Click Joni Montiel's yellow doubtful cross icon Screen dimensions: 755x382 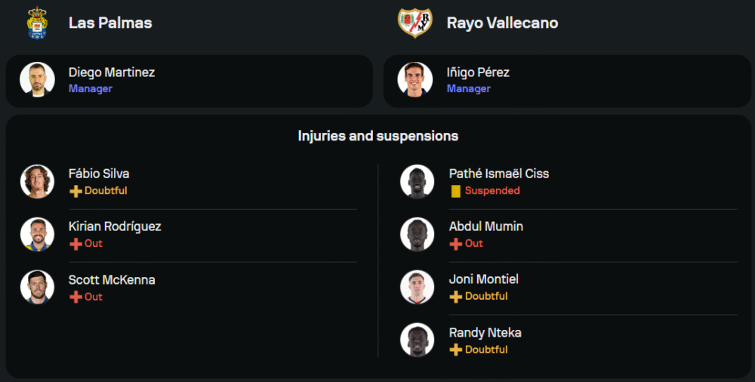click(x=455, y=297)
